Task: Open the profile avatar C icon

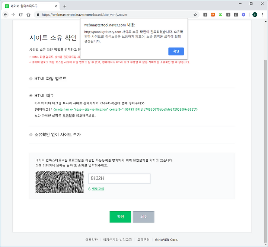Action: pos(255,15)
